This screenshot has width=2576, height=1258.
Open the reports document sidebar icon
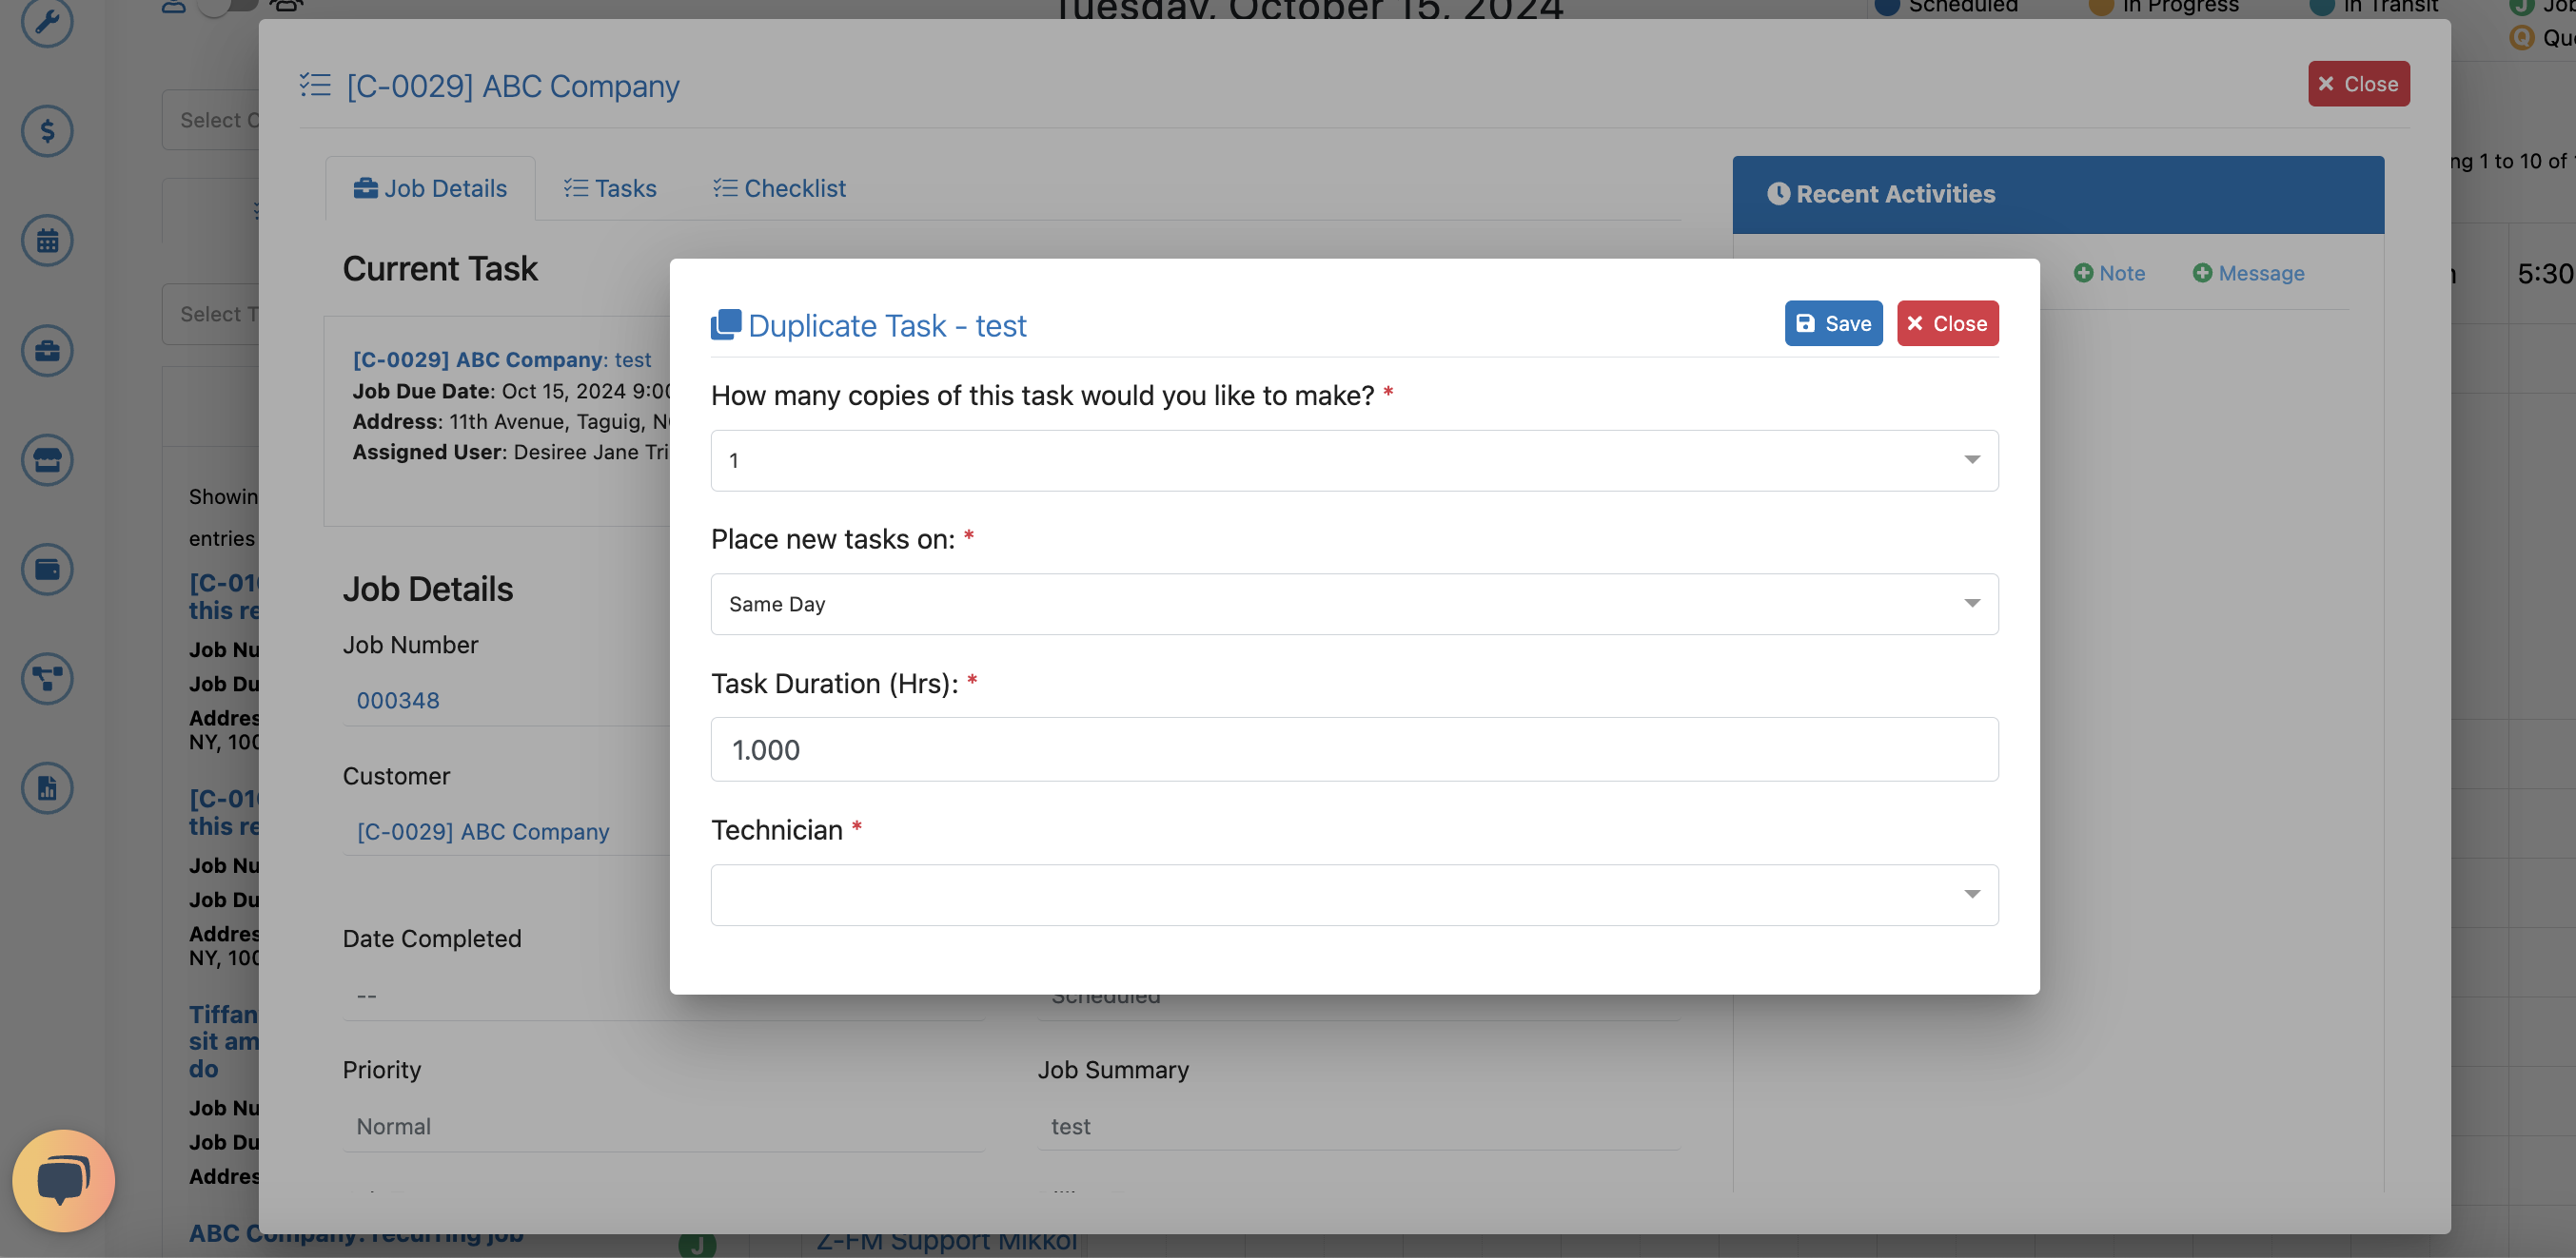pos(47,788)
